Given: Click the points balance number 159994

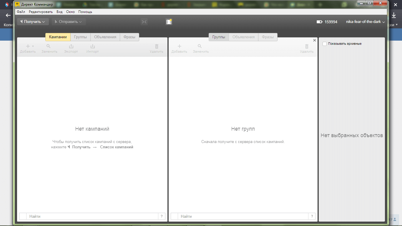Looking at the screenshot, I should point(331,22).
